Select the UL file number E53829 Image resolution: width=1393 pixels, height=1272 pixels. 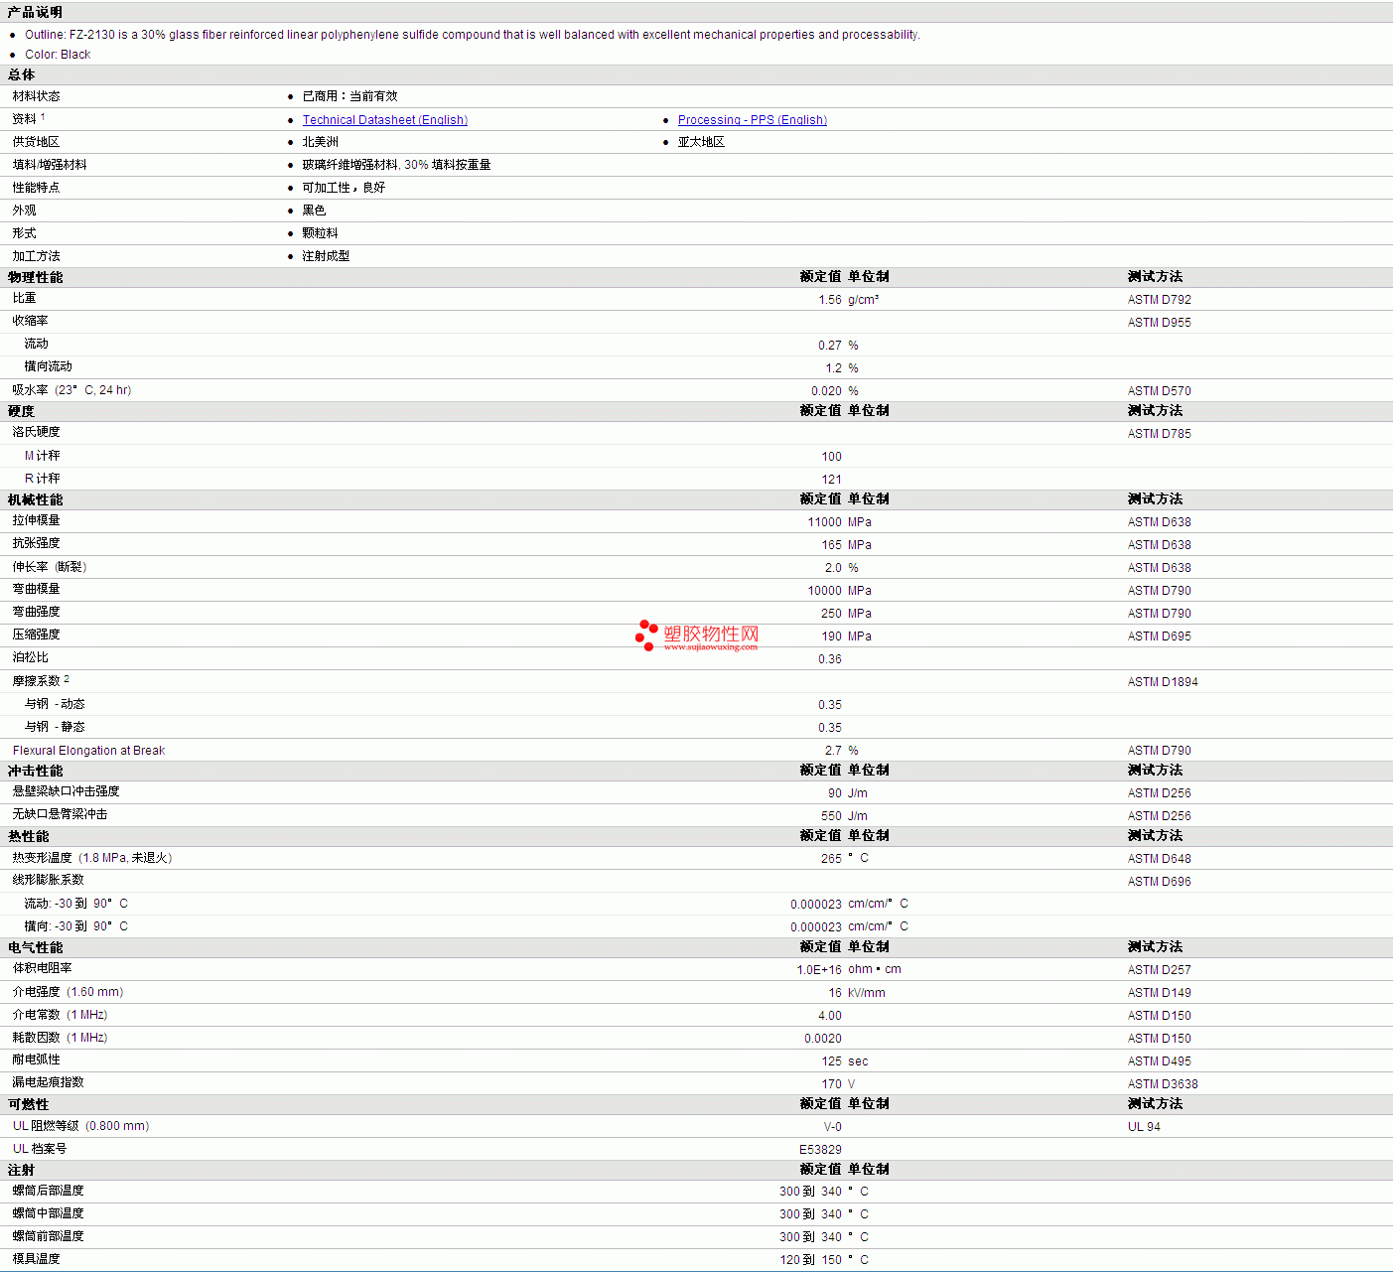tap(820, 1150)
